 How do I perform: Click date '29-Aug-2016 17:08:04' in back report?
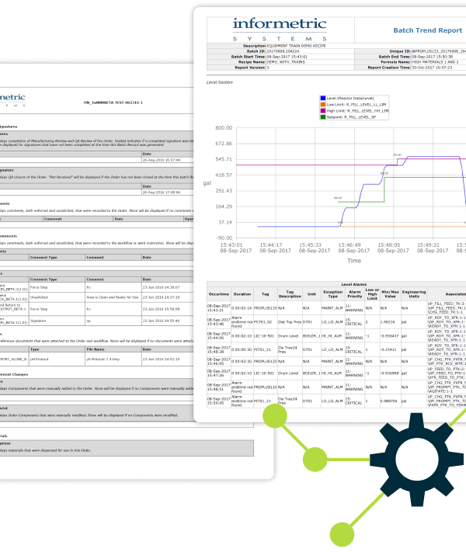(162, 193)
